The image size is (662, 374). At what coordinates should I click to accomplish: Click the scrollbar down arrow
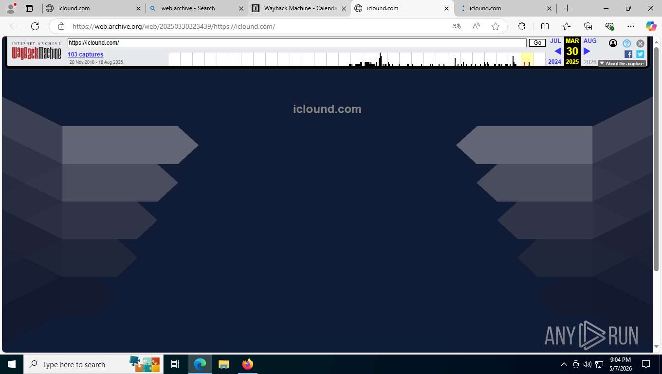[x=656, y=346]
